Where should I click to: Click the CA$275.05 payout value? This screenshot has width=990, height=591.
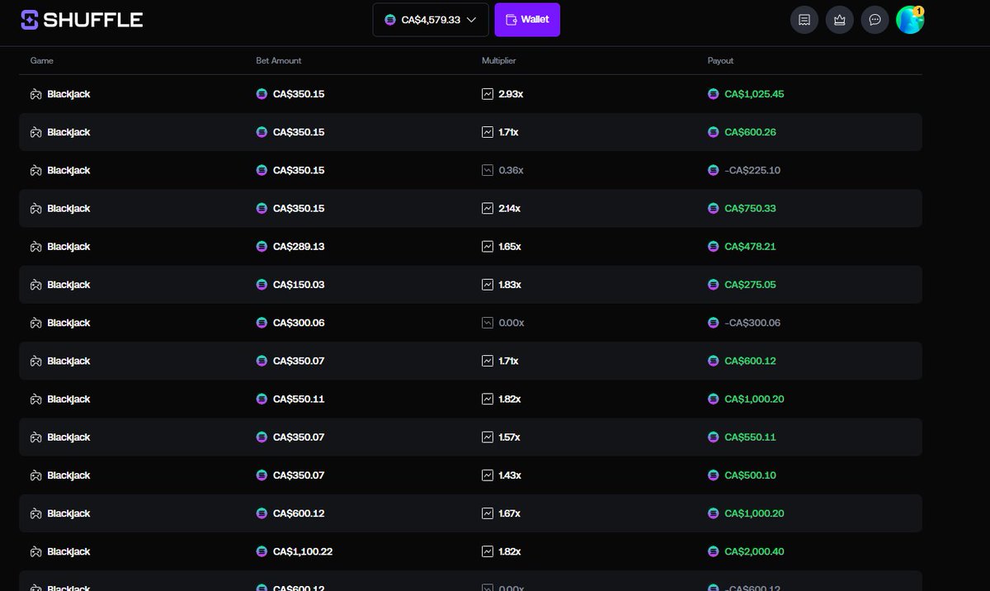coord(750,285)
